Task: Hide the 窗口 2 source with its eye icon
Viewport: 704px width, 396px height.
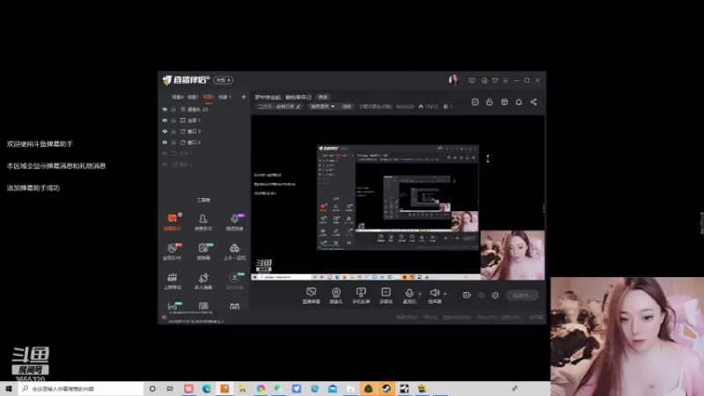Action: click(165, 143)
